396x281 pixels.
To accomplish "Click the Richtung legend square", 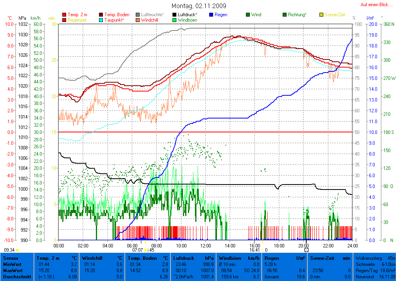I will 285,15.
